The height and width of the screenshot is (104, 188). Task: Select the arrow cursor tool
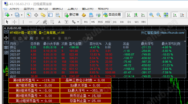coord(7,22)
